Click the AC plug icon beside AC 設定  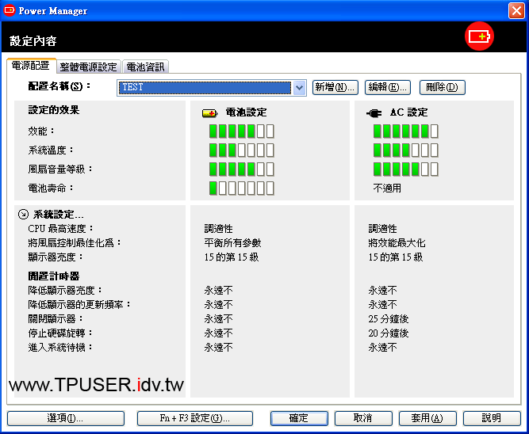pos(374,113)
